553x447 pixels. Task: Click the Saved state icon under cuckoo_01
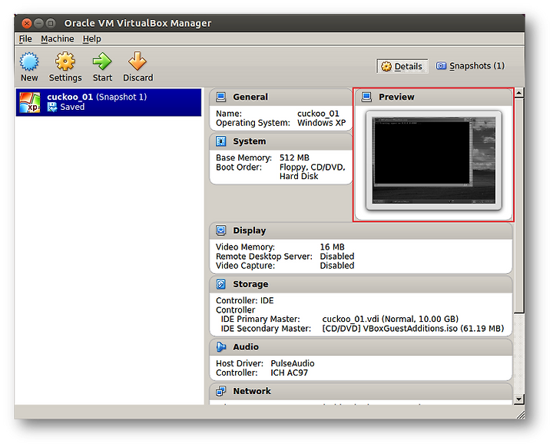tap(52, 107)
